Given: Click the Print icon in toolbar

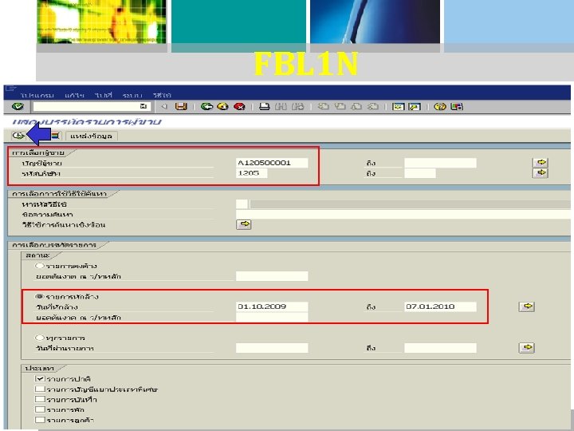Looking at the screenshot, I should pyautogui.click(x=265, y=107).
